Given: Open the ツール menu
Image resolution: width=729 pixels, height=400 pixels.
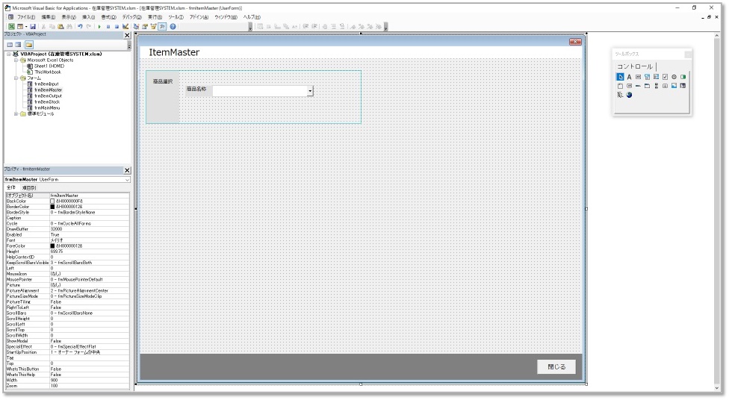Looking at the screenshot, I should pyautogui.click(x=176, y=16).
